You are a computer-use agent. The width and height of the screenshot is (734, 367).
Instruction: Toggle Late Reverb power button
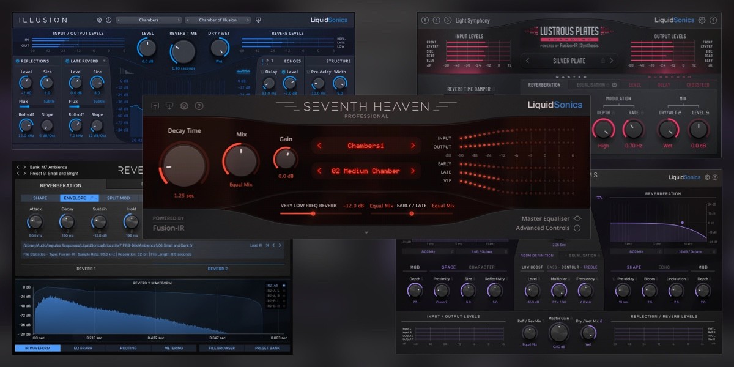67,61
